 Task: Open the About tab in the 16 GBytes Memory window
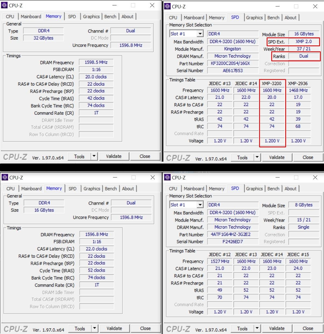128,189
